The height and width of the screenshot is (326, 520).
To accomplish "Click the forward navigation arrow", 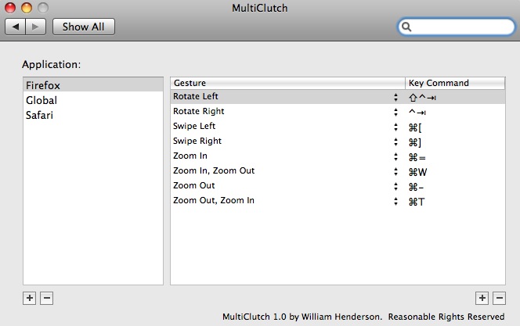I will tap(36, 27).
